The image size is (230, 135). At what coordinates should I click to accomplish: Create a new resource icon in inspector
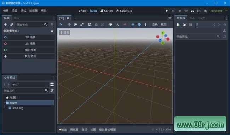tap(178, 25)
